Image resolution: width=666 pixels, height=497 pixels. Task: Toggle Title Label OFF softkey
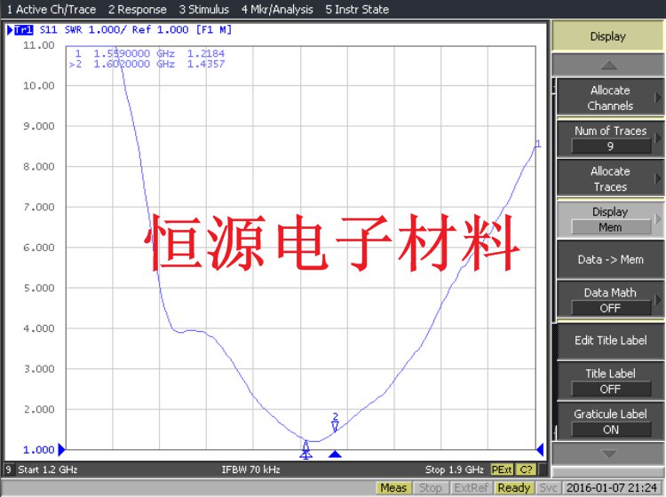coord(610,381)
